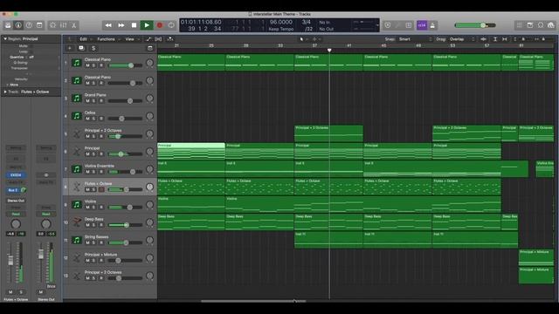Mute the Classical Piano track 1
This screenshot has width=559, height=314.
coord(87,65)
